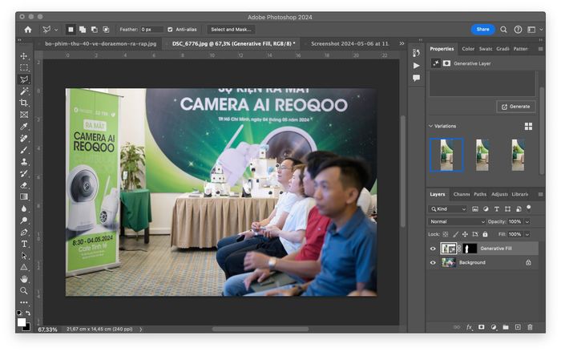Select the Move tool

coord(24,56)
